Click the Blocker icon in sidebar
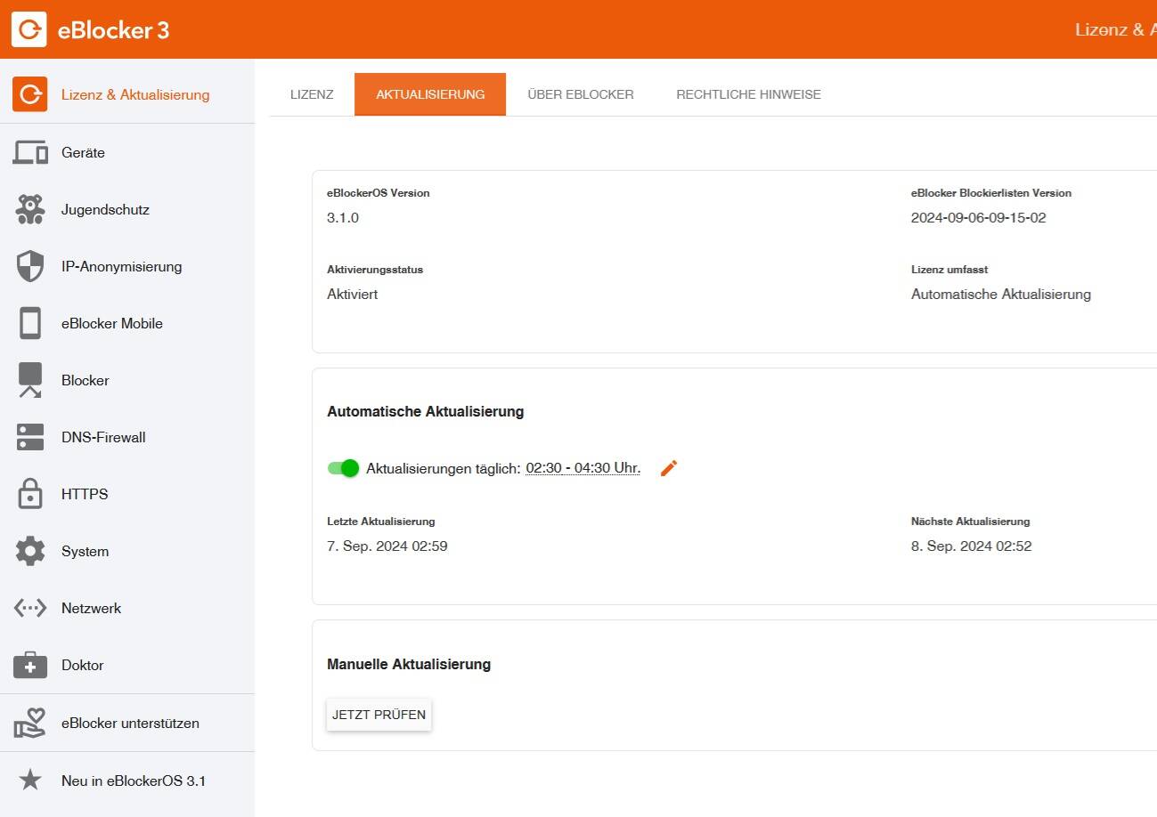The image size is (1157, 817). (30, 381)
